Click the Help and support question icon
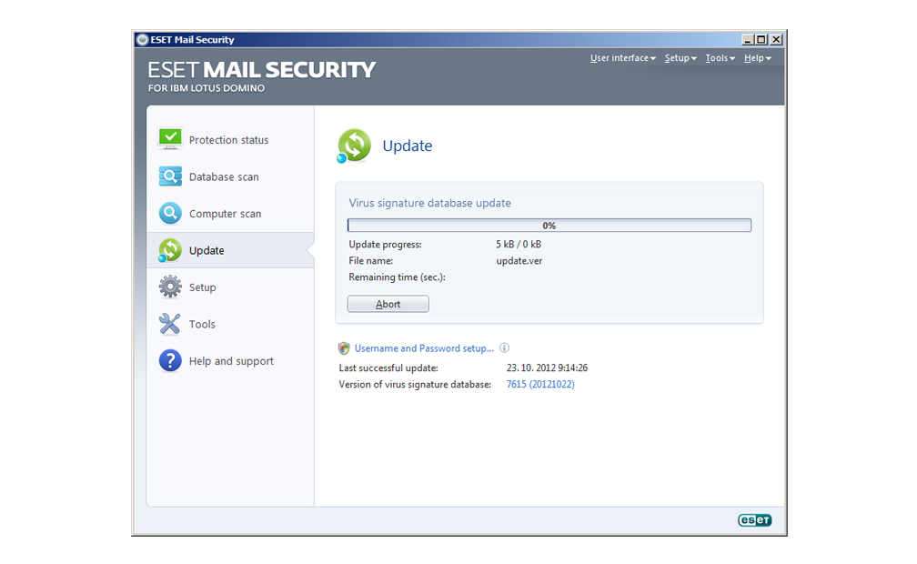917x564 pixels. coord(170,360)
